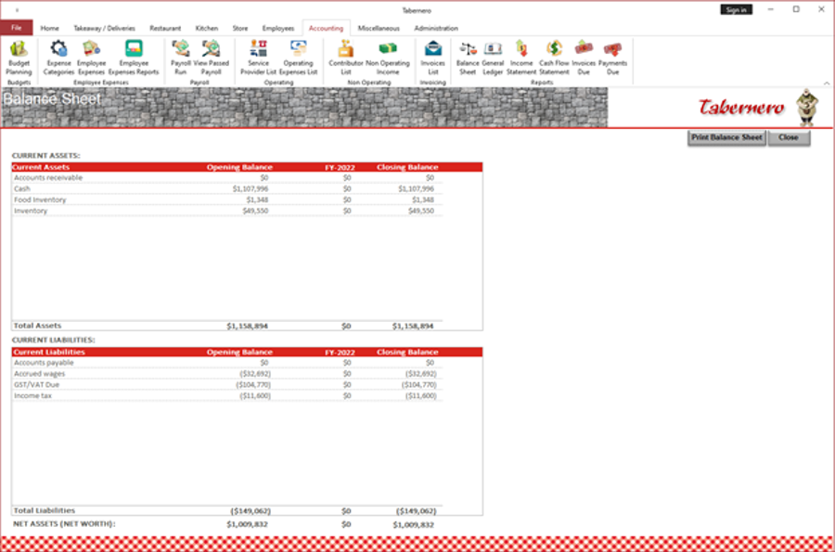Open Service Provider List
The image size is (835, 552).
point(258,58)
